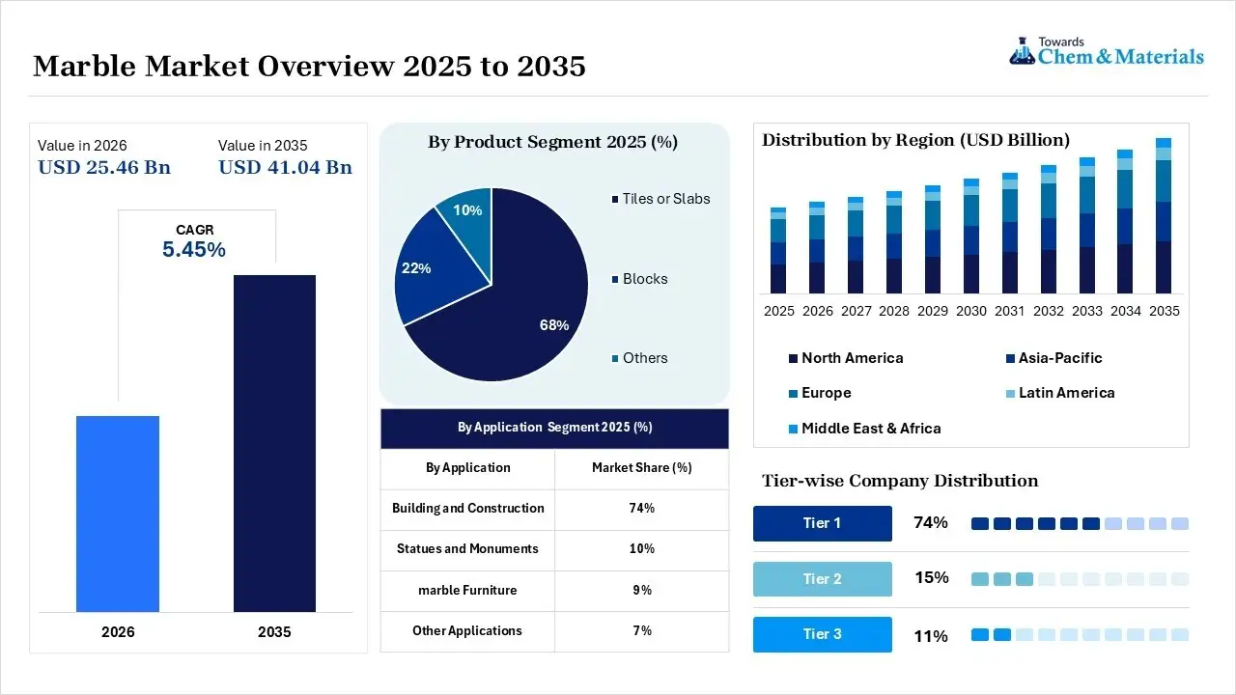Click the "Blocks" legend label
This screenshot has height=695, width=1236.
[x=645, y=279]
